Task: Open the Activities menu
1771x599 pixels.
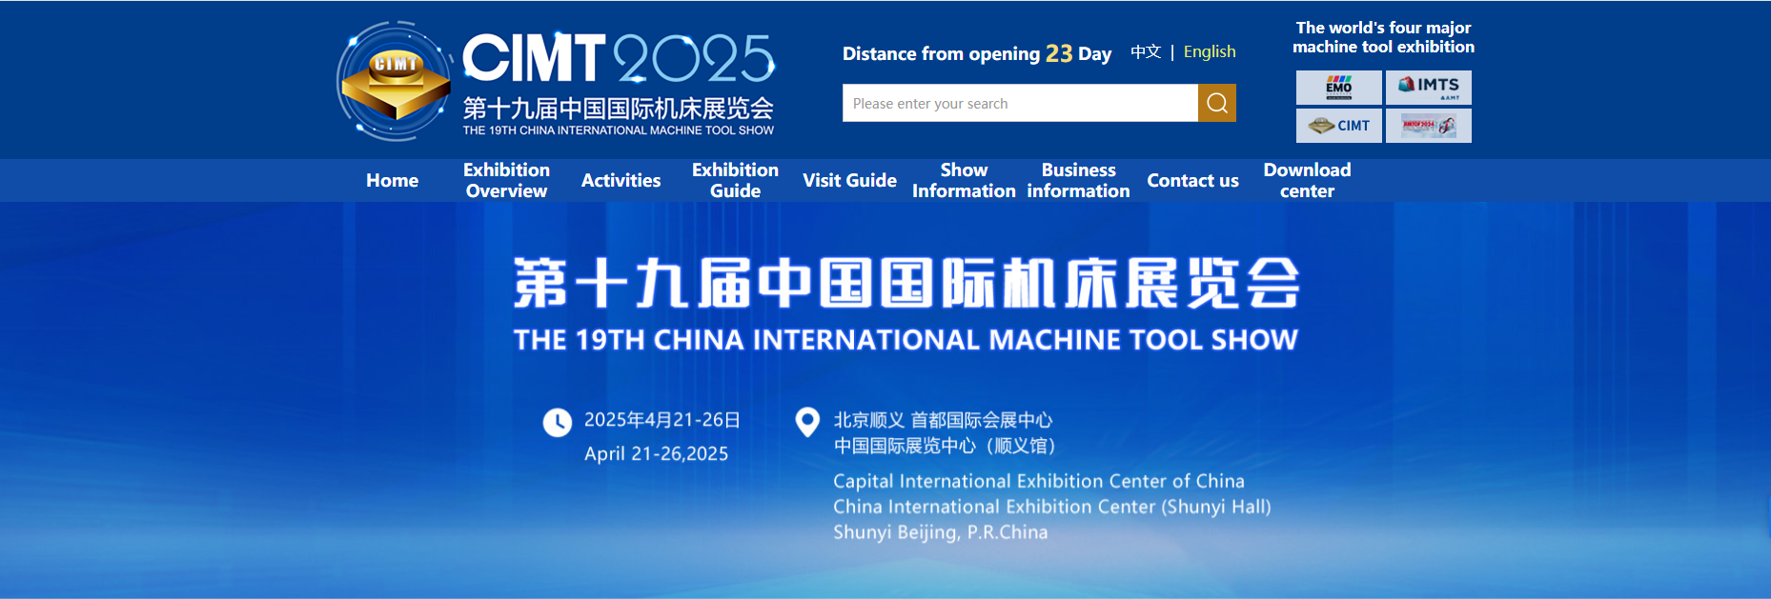Action: pyautogui.click(x=621, y=180)
